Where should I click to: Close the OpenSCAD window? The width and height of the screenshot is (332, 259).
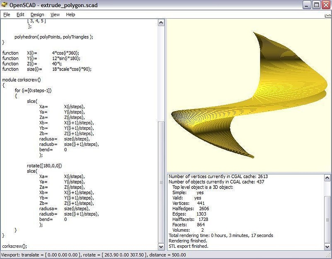pos(326,5)
